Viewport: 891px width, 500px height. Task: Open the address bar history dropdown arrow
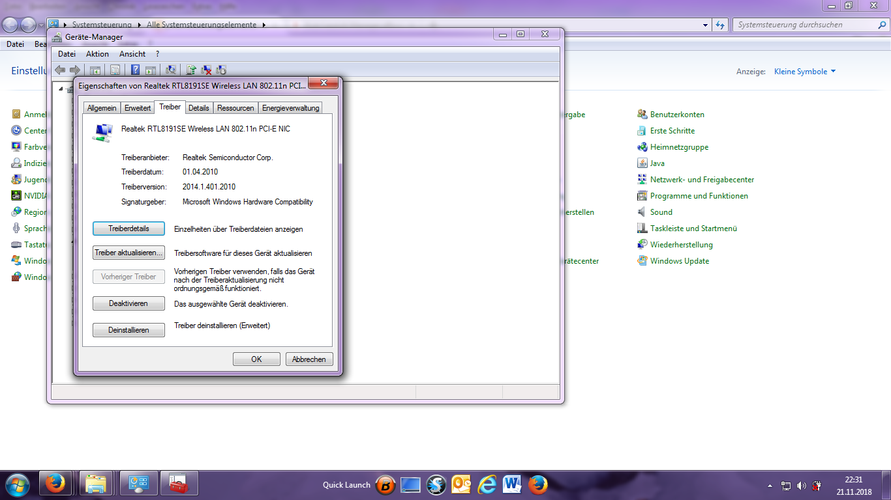(x=706, y=25)
